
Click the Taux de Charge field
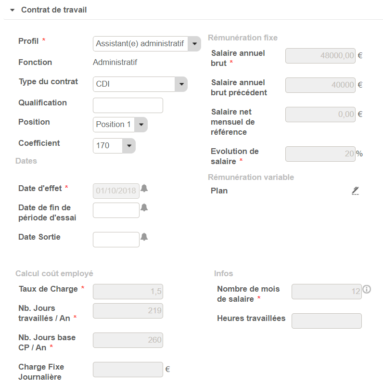point(128,292)
